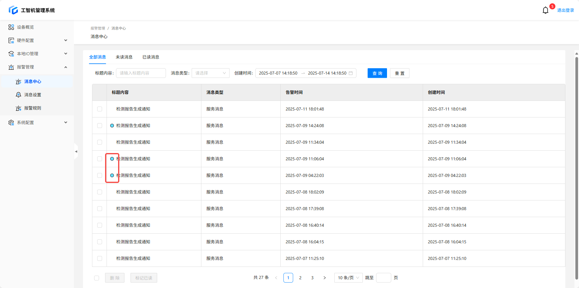Collapse the sidebar using the arrow handle
This screenshot has width=579, height=288.
point(76,152)
